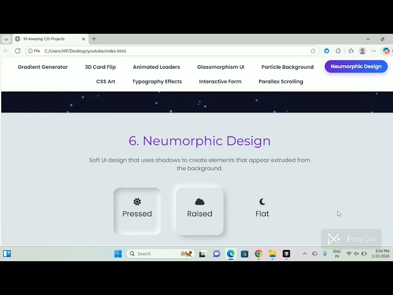
Task: Open the clock showing 6:04 PM
Action: click(x=381, y=254)
